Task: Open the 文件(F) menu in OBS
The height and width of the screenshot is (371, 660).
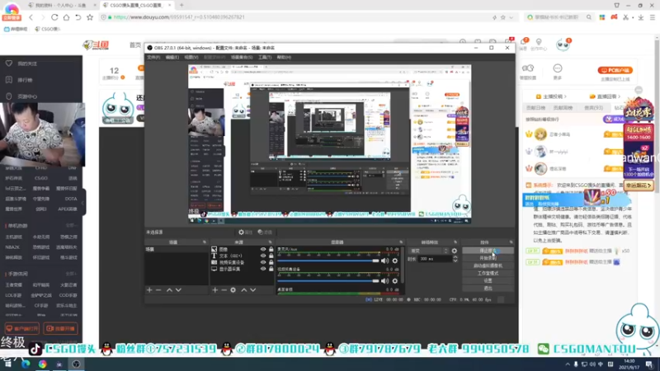Action: tap(153, 57)
